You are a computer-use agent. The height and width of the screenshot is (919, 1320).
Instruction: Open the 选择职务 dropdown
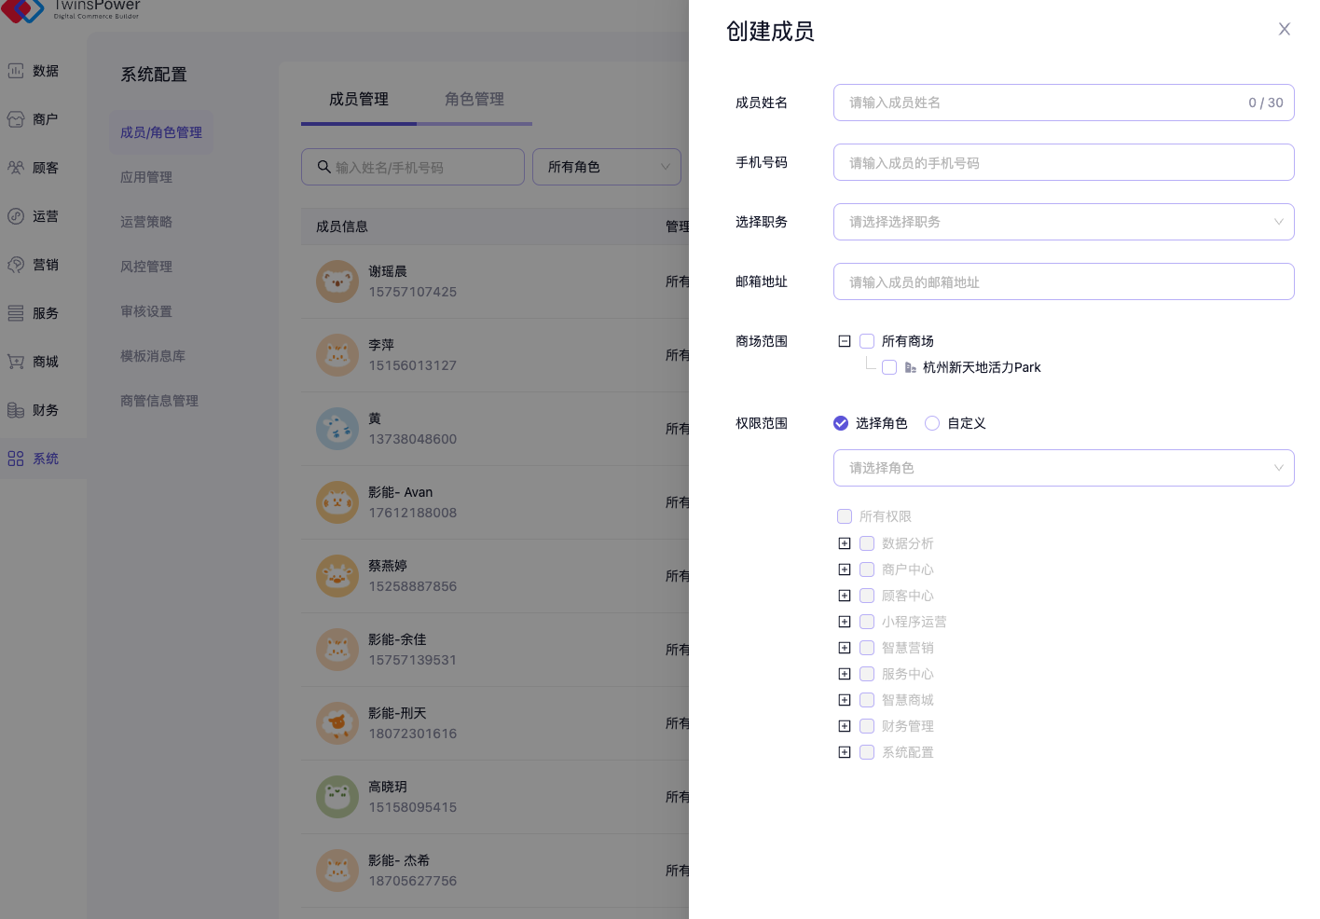point(1063,222)
